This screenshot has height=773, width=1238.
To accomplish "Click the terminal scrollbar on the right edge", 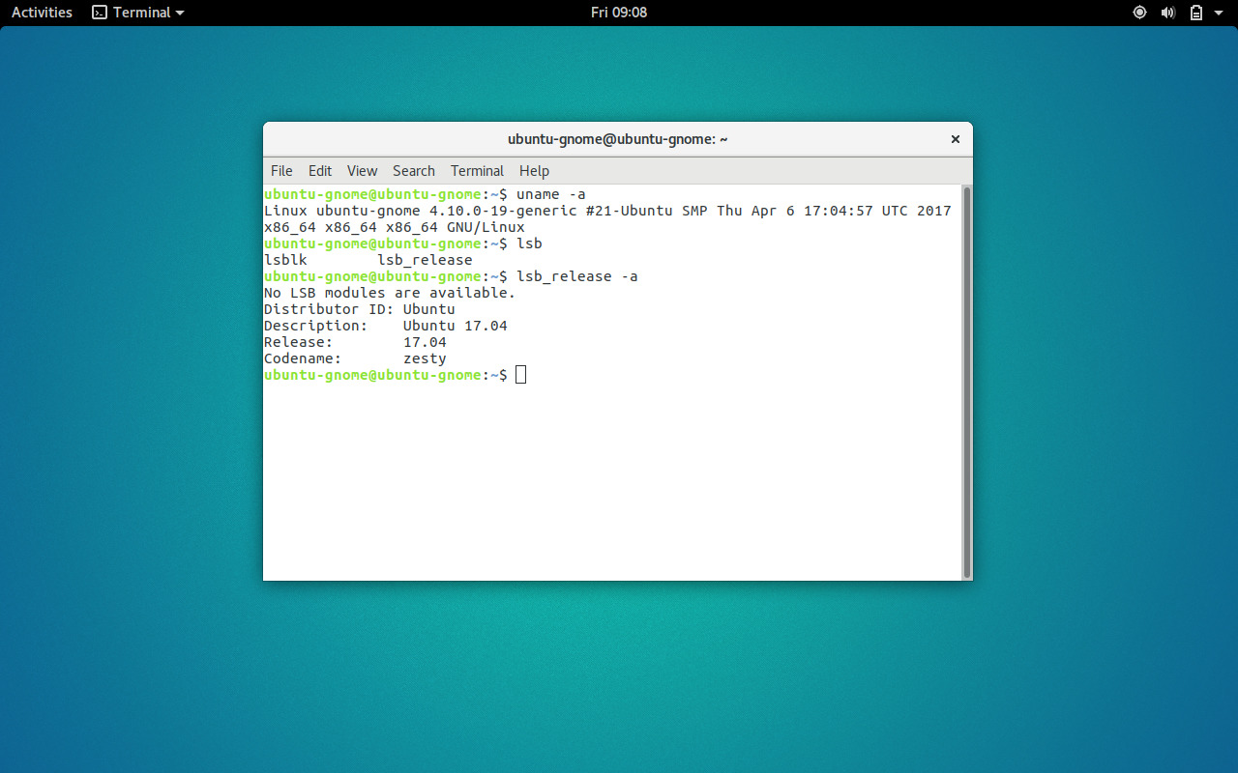I will (964, 377).
